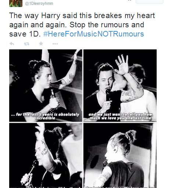The image size is (171, 188).
Task: View the bottom-right photo showing hair bun
Action: pyautogui.click(x=120, y=156)
